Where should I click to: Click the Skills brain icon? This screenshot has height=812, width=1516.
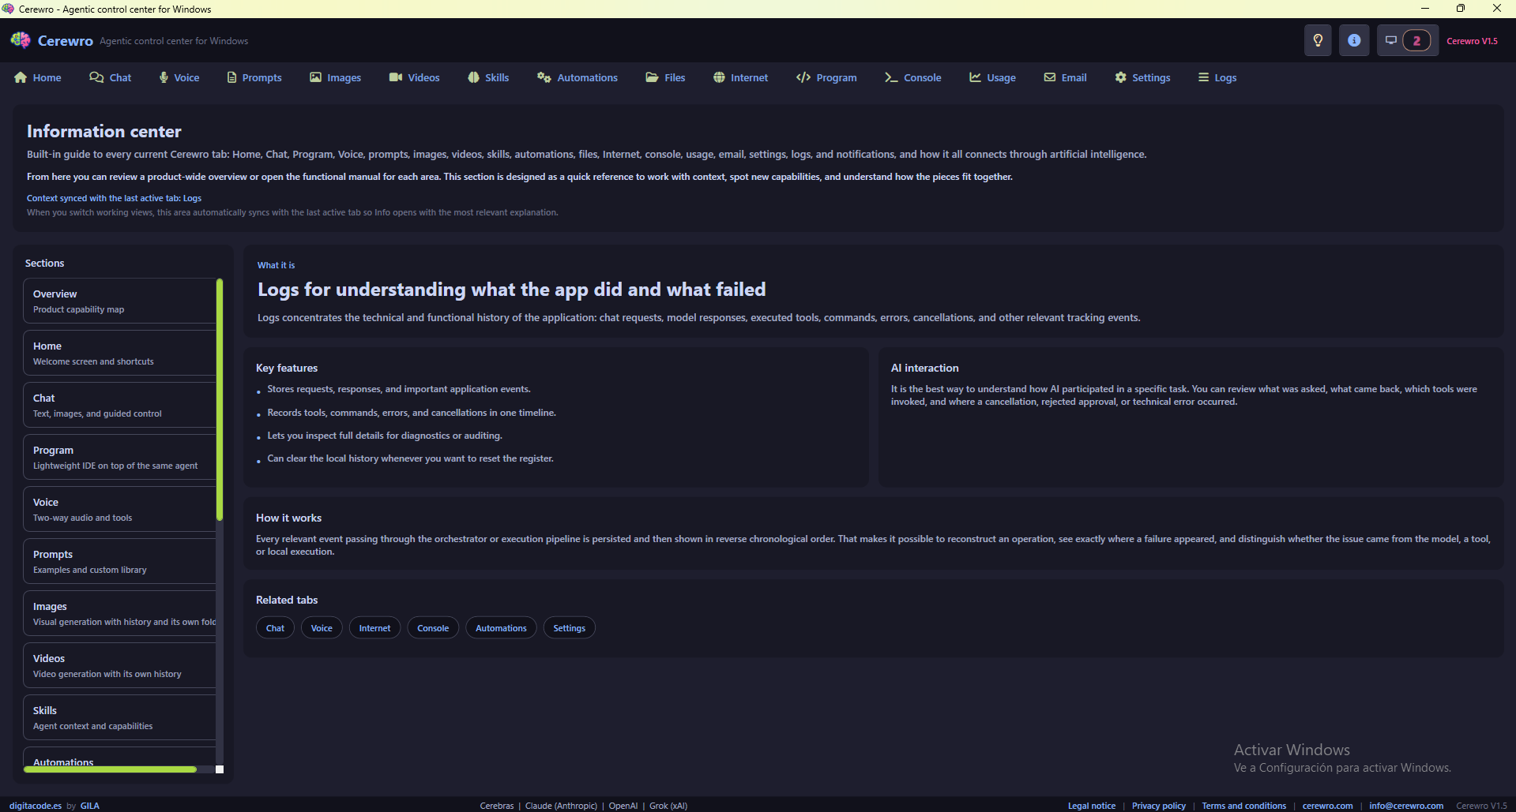tap(473, 77)
